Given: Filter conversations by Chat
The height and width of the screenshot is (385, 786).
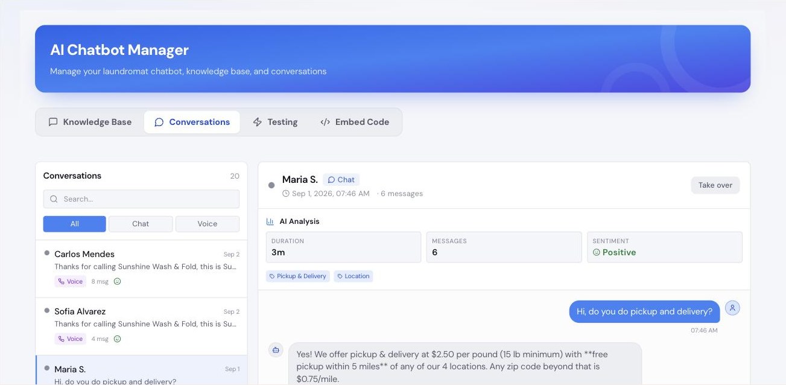Looking at the screenshot, I should [x=141, y=224].
